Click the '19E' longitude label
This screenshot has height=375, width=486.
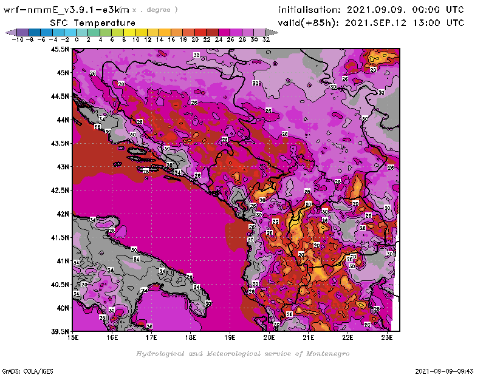230,337
